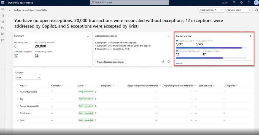Open settings gear in top bar

(241, 2)
